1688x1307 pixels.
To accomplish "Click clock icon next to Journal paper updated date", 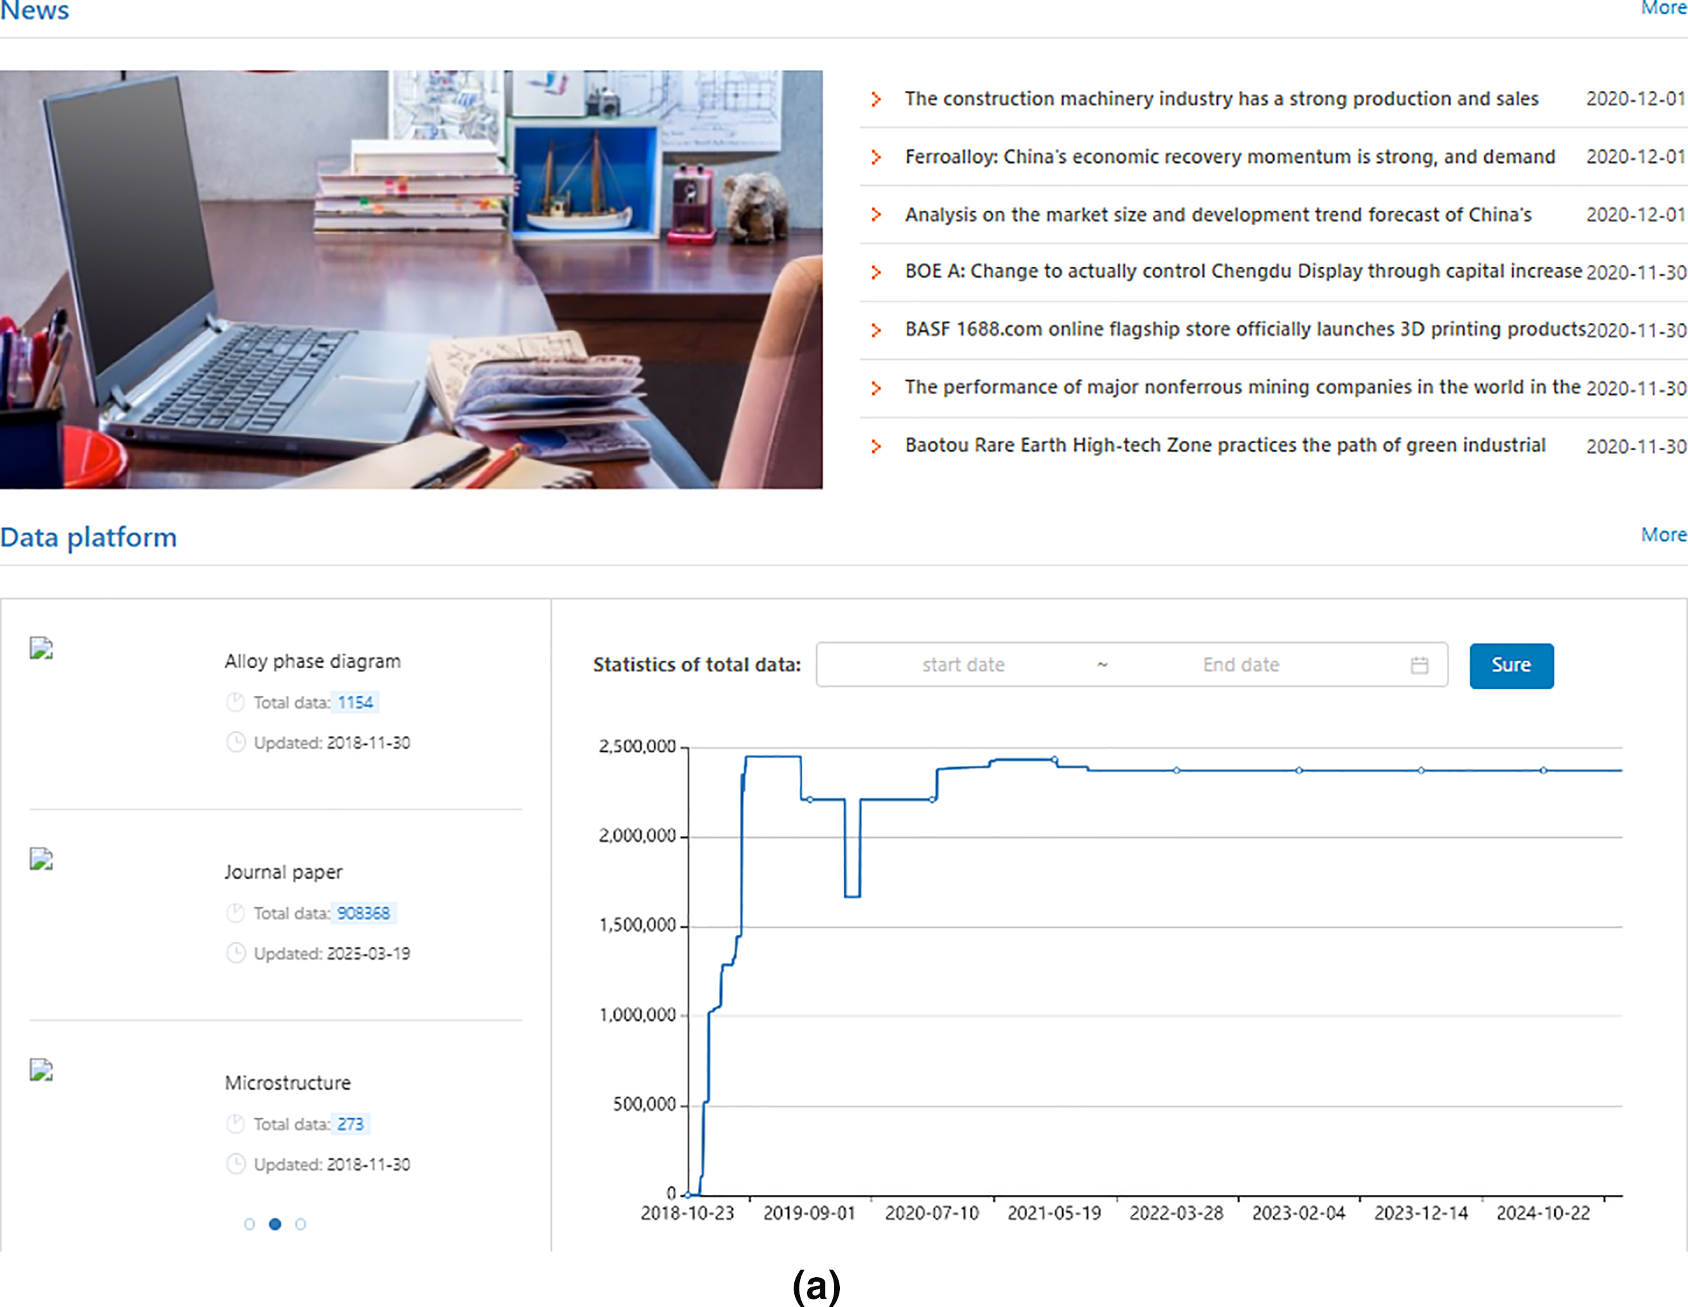I will click(236, 953).
